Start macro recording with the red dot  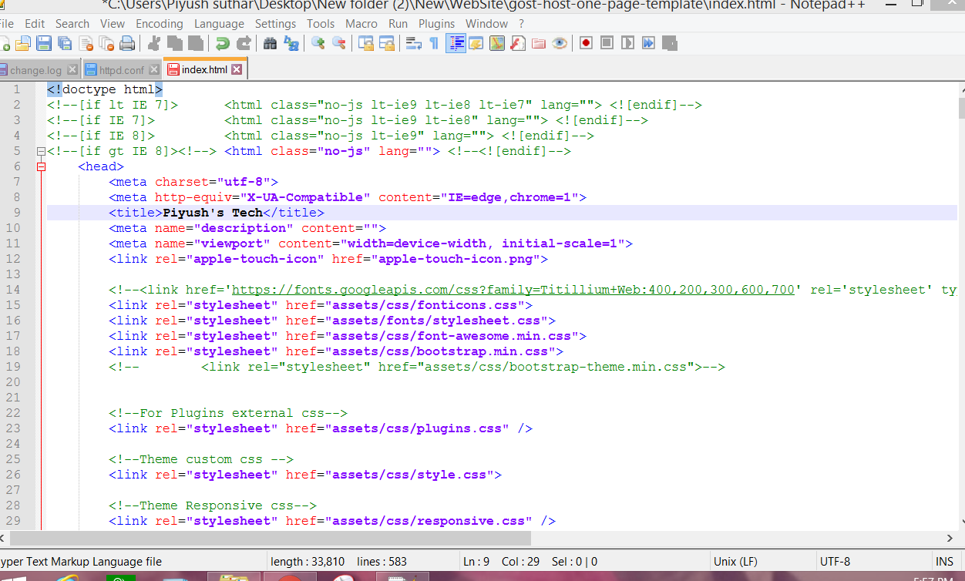tap(587, 43)
